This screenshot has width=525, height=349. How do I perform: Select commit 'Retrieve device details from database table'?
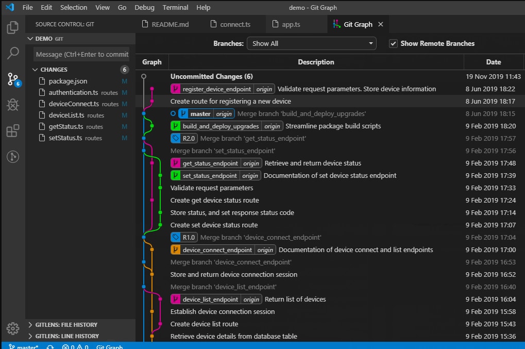click(330, 336)
